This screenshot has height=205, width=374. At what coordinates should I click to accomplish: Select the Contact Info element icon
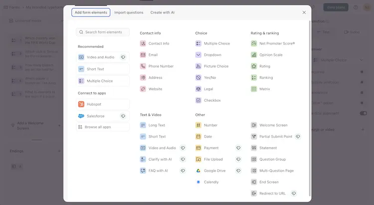pos(143,43)
